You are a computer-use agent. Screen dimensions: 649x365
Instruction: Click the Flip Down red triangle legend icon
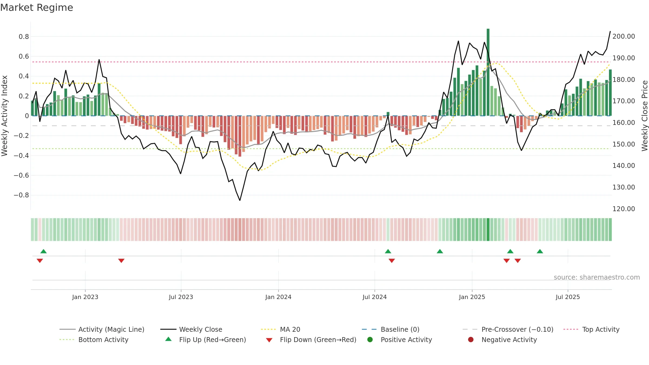tap(269, 340)
